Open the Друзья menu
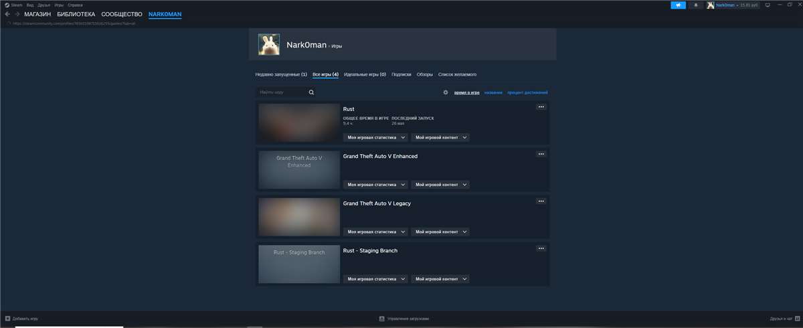The image size is (803, 328). pos(44,5)
